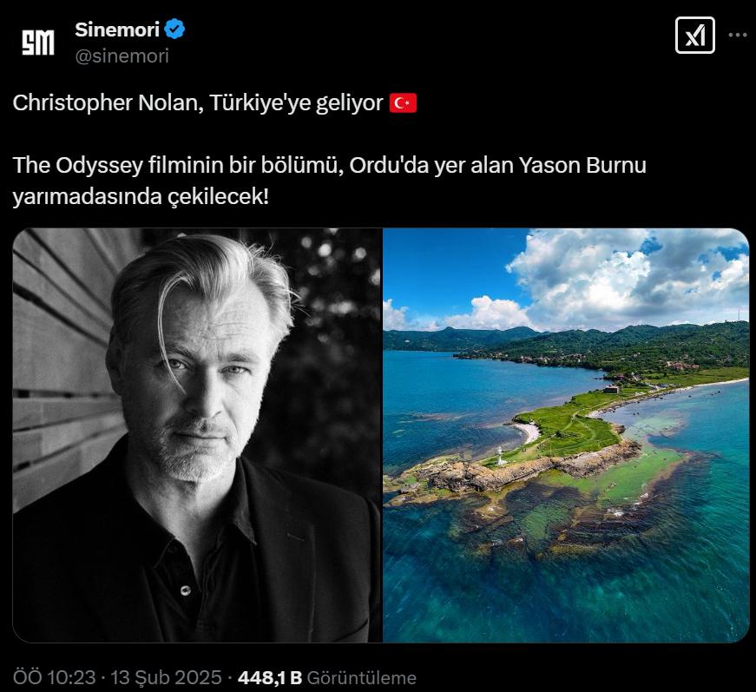Click the white lighthouse in the peninsula photo
756x692 pixels.
(x=501, y=455)
